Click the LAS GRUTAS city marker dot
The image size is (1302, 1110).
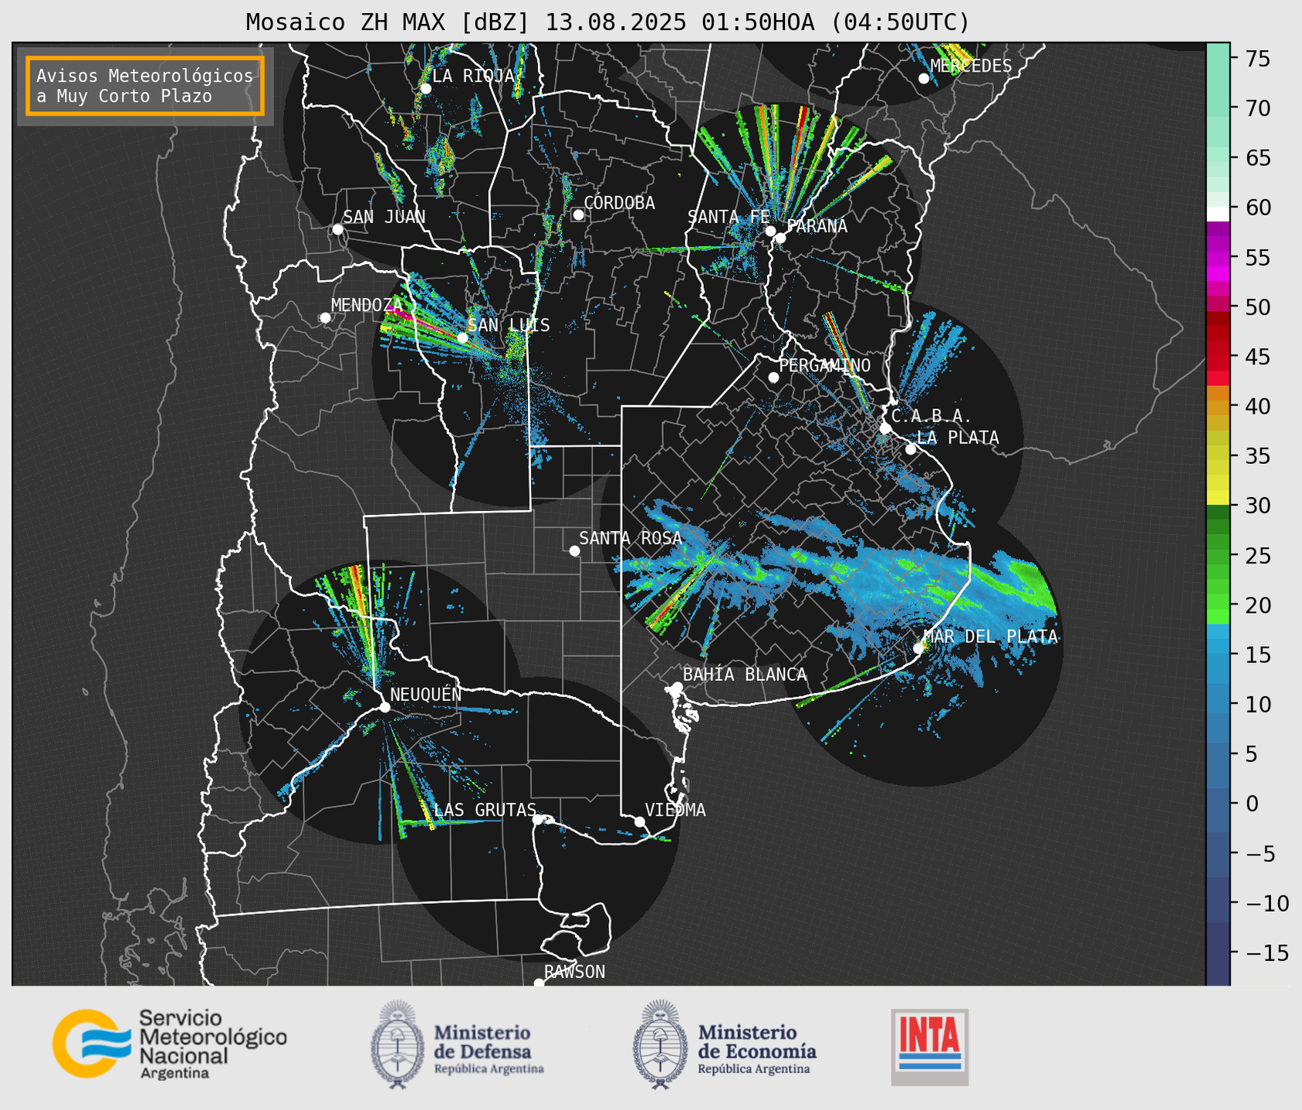[x=537, y=820]
